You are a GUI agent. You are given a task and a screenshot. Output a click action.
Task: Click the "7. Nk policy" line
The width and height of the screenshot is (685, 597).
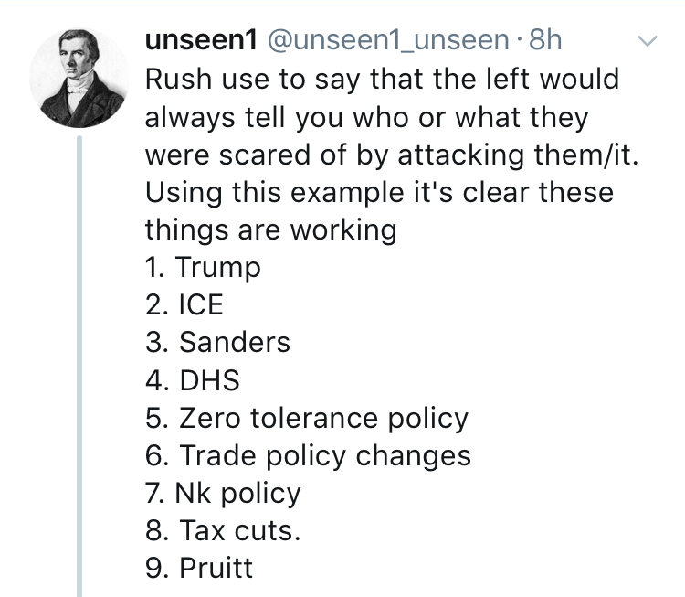[x=223, y=493]
